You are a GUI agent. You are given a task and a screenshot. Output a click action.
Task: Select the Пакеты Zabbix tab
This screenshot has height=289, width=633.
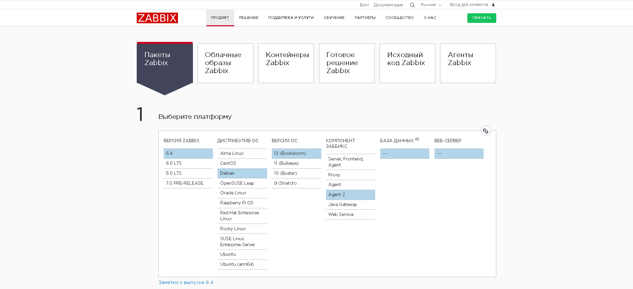(165, 63)
